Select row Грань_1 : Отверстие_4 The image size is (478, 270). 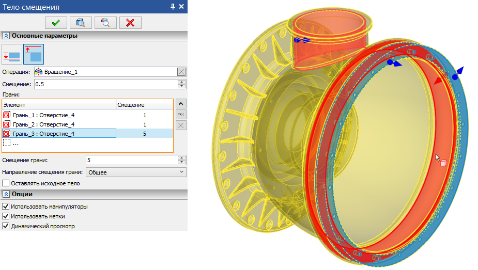point(88,115)
